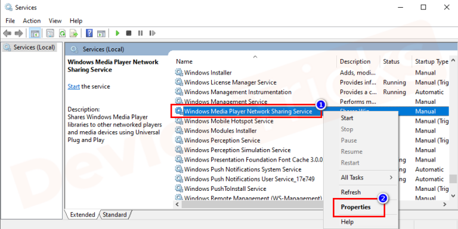Open the blue Help toolbar icon
Image resolution: width=458 pixels, height=229 pixels.
[x=89, y=33]
